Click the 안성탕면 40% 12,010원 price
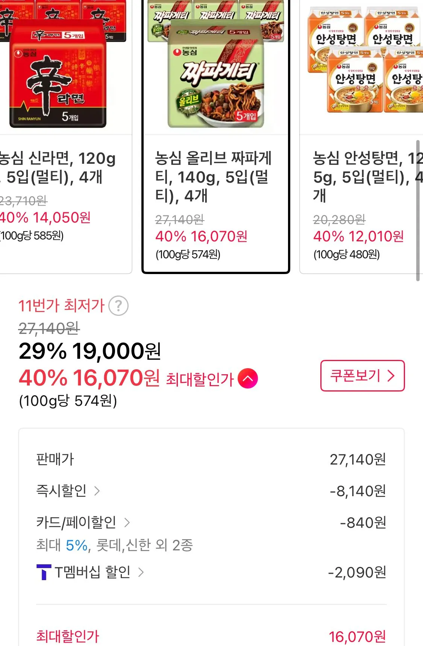423x646 pixels. [358, 236]
